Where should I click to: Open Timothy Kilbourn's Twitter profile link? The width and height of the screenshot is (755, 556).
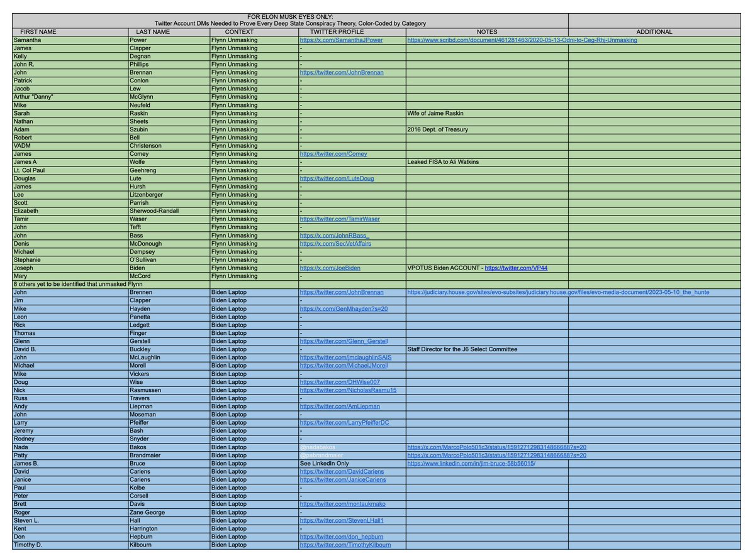[x=345, y=545]
